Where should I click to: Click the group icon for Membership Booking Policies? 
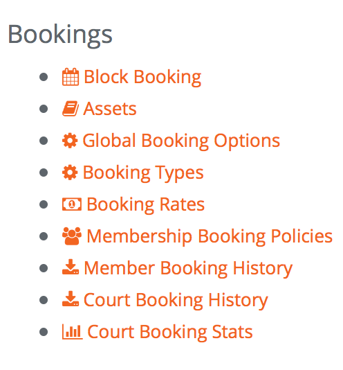(x=72, y=236)
